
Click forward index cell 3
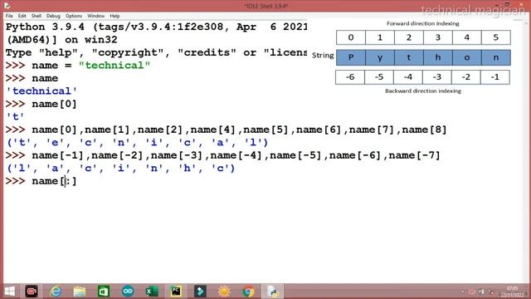(438, 37)
